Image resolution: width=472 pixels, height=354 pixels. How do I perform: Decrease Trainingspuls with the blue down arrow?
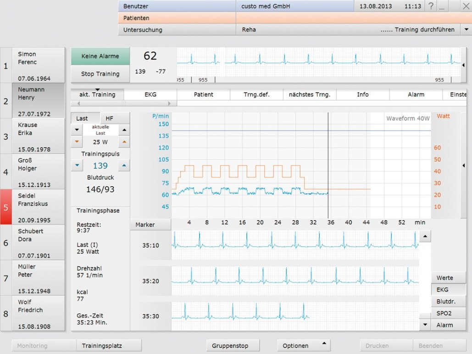(x=77, y=166)
